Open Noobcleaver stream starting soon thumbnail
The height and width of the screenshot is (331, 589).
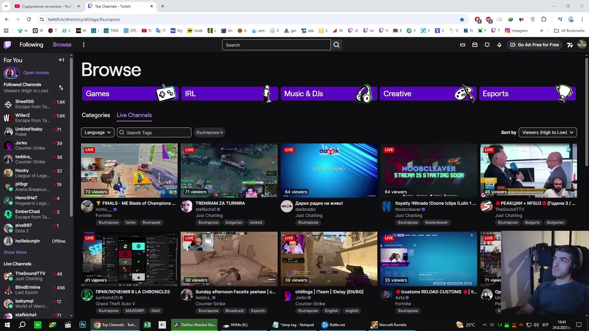pos(429,171)
